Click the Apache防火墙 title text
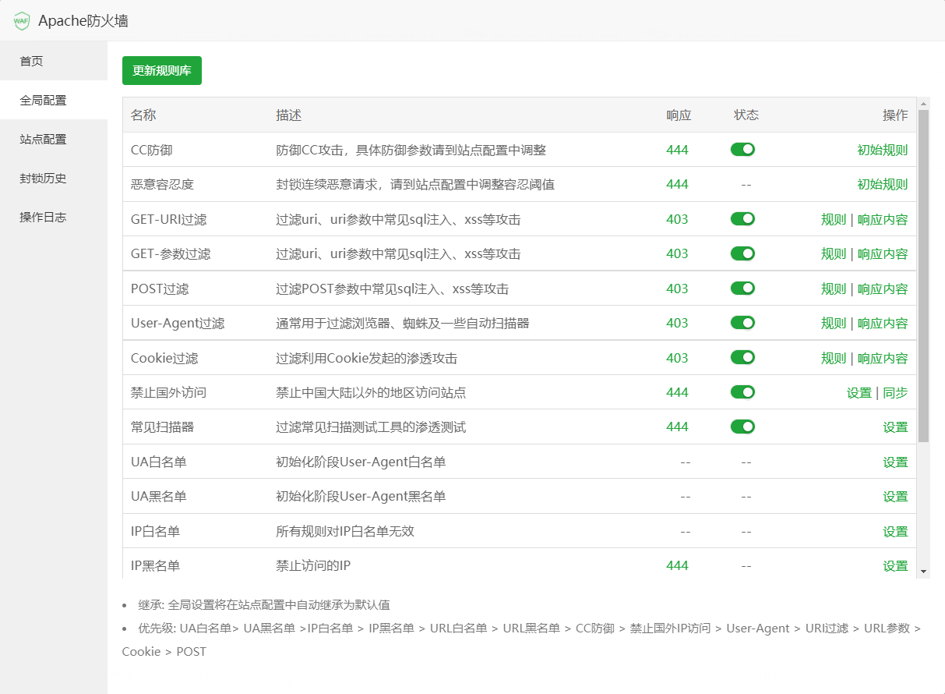This screenshot has height=694, width=945. [83, 21]
